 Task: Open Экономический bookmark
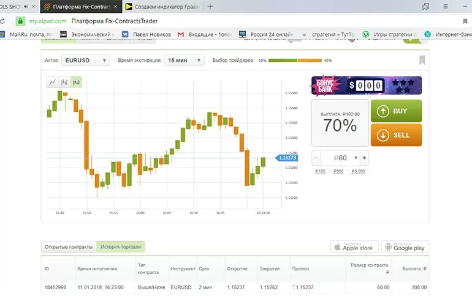88,34
